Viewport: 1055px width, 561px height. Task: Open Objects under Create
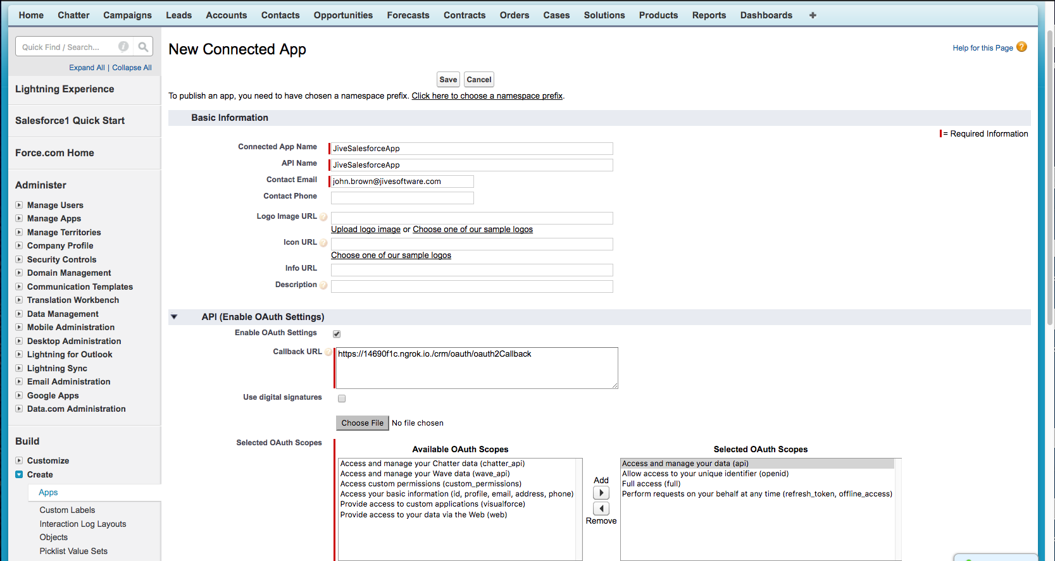coord(53,538)
